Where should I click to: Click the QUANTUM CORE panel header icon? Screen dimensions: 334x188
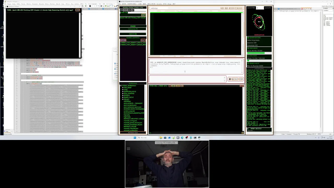pyautogui.click(x=248, y=38)
